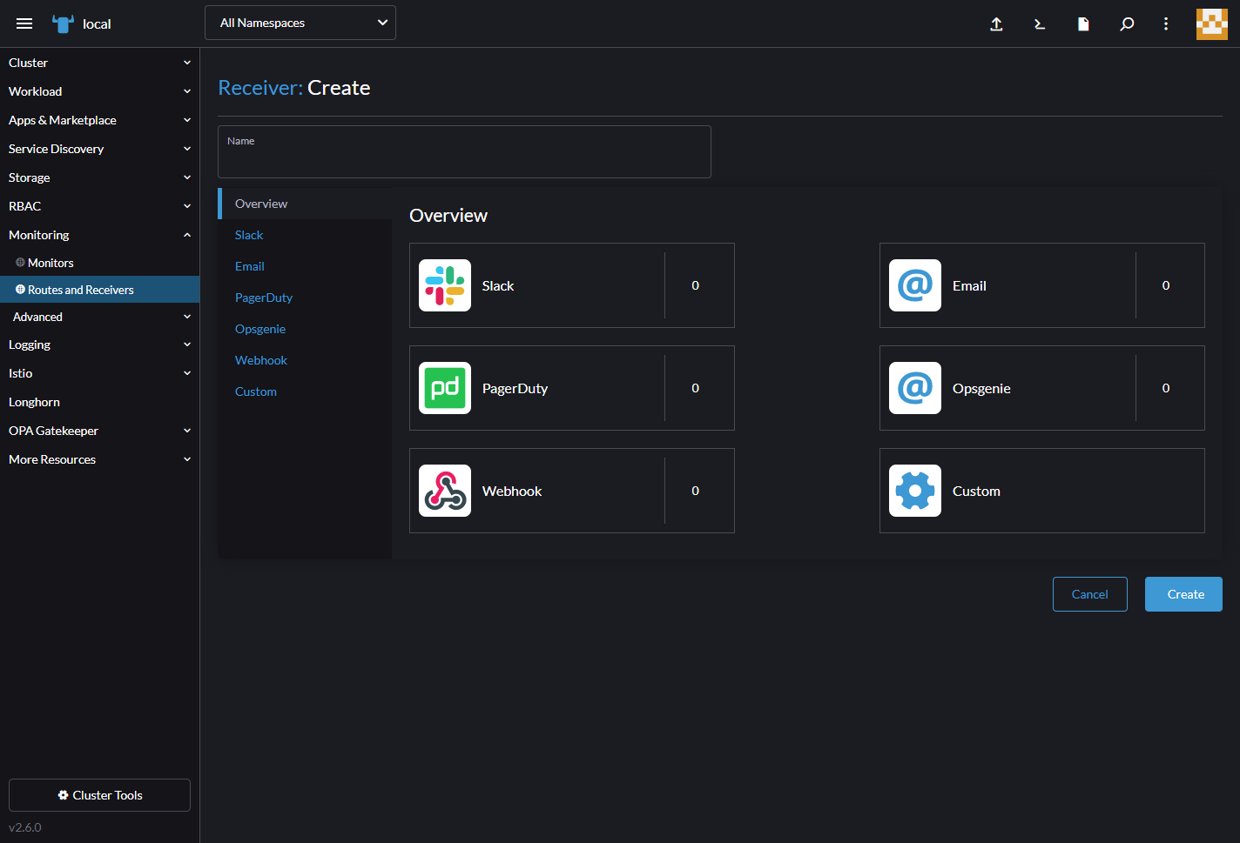Expand the Advanced monitoring subsection
Screen dimensions: 1240x843
[x=99, y=317]
